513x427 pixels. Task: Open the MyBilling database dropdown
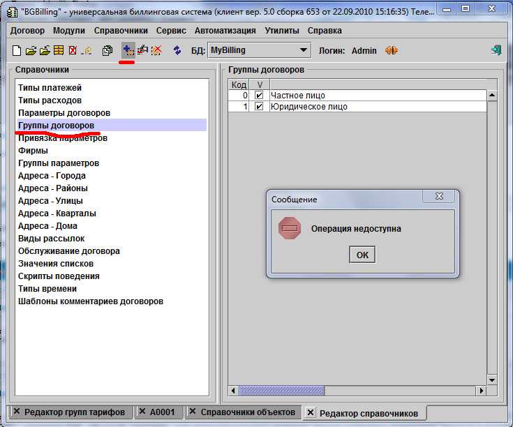(x=260, y=50)
